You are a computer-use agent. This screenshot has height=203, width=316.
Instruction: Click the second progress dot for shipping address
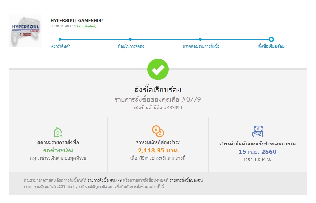130,39
